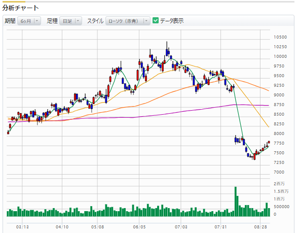
Task: Click the 05/08 date label
Action: [97, 227]
